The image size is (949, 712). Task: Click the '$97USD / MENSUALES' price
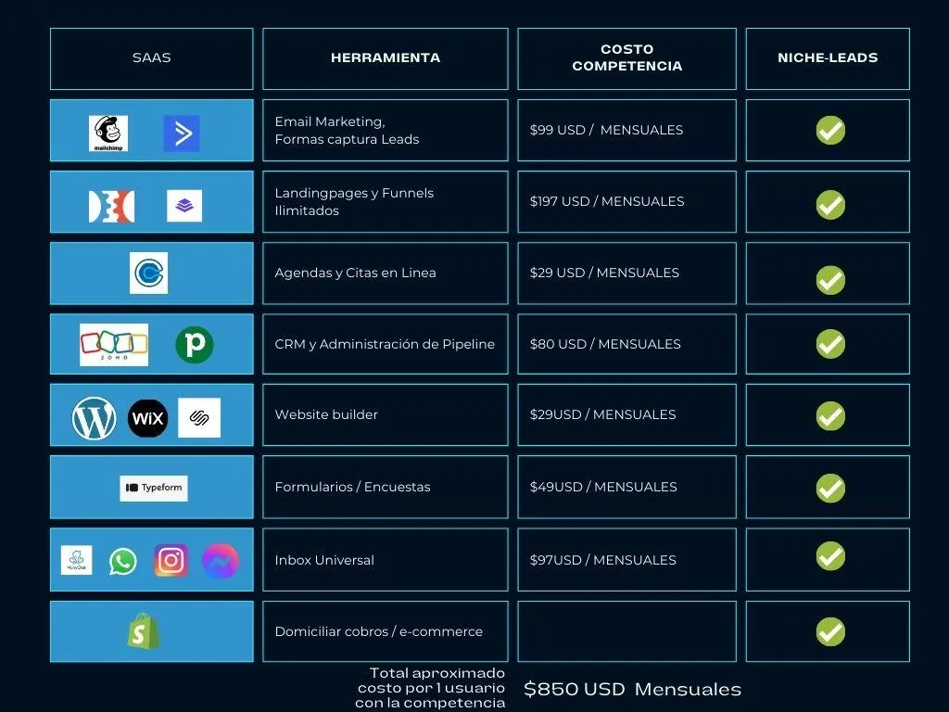click(602, 560)
